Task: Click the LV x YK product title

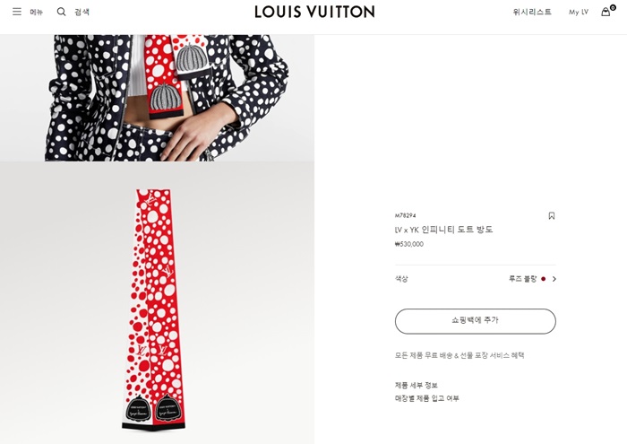Action: (x=444, y=230)
